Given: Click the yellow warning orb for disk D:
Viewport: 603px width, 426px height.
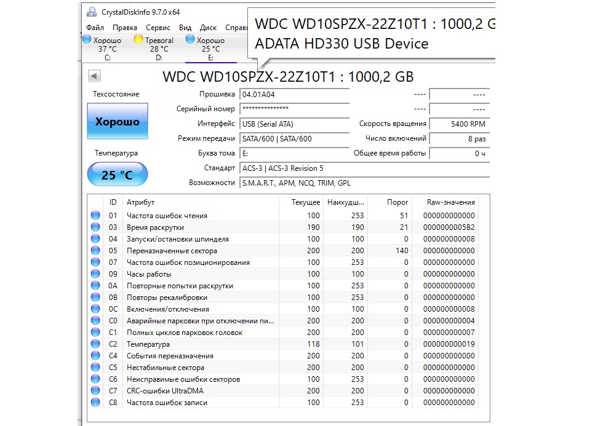Looking at the screenshot, I should point(138,39).
